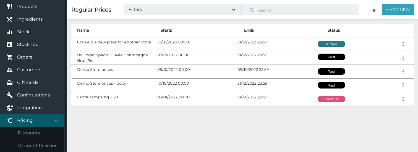Click into the Search input field
Screen dimensions: 418x152
[304, 10]
